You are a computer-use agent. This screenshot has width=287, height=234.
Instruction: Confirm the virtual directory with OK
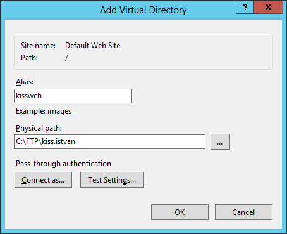click(x=180, y=212)
